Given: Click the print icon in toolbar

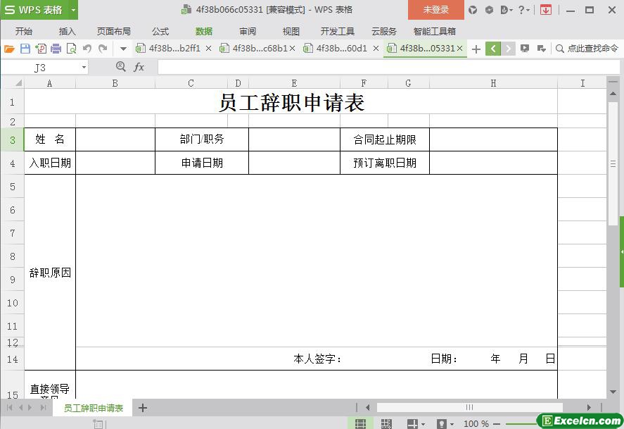Looking at the screenshot, I should tap(56, 49).
